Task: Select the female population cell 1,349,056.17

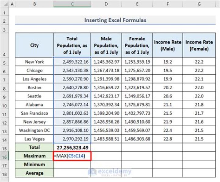Action: tap(137, 96)
